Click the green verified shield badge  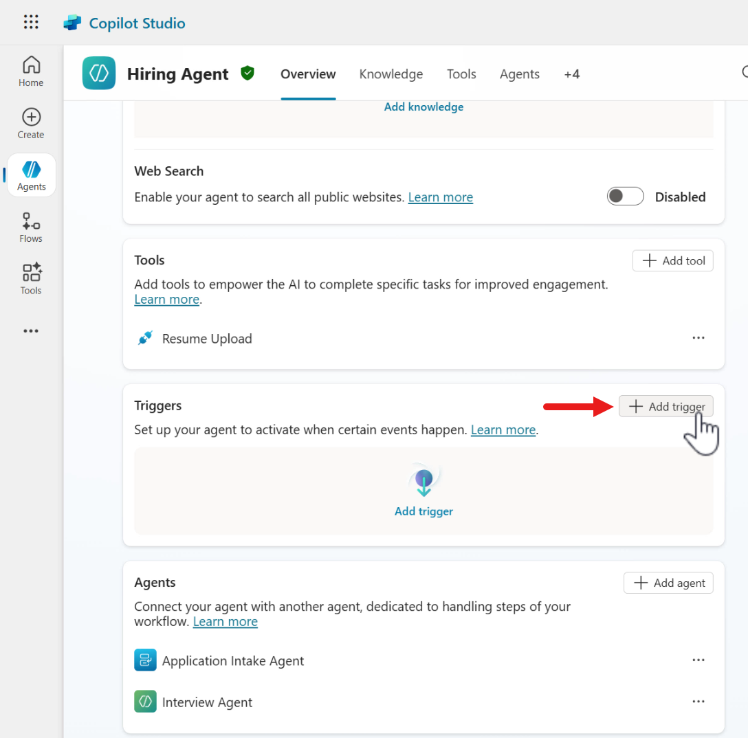[x=247, y=73]
